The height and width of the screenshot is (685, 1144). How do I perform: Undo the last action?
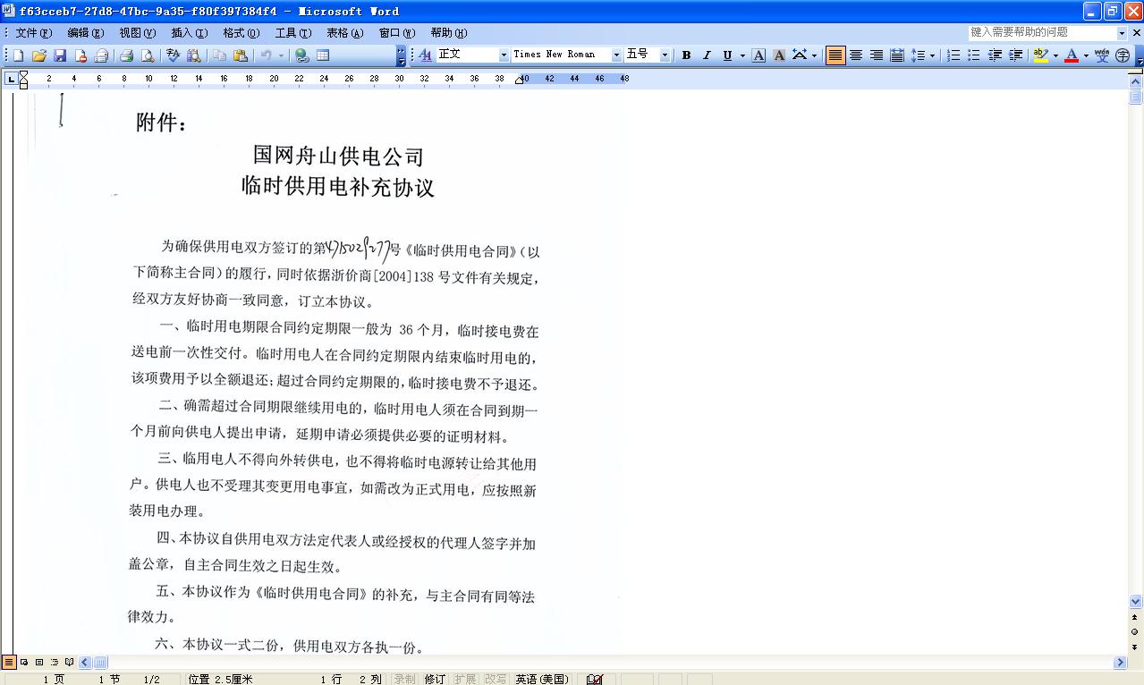(266, 55)
